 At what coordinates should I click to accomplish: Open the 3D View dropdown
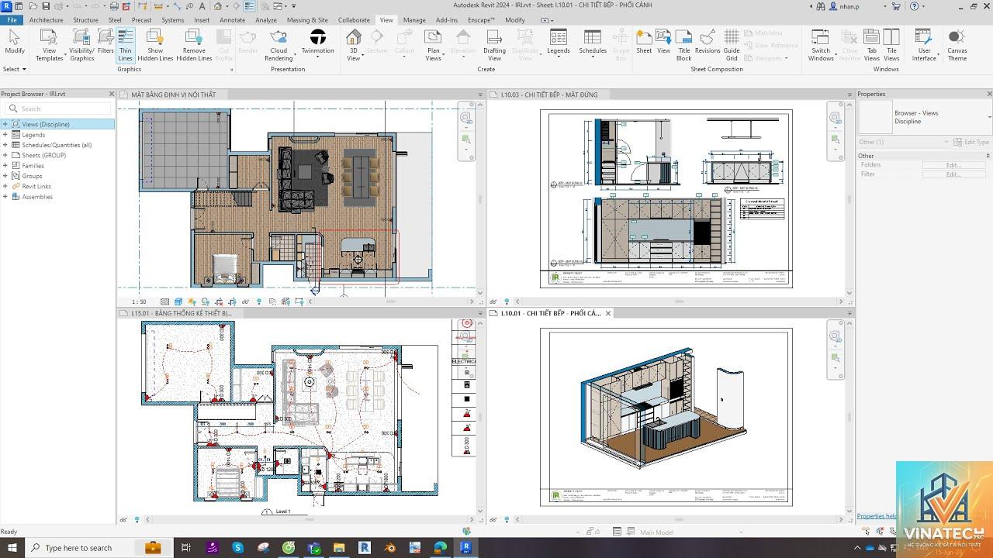[x=354, y=46]
